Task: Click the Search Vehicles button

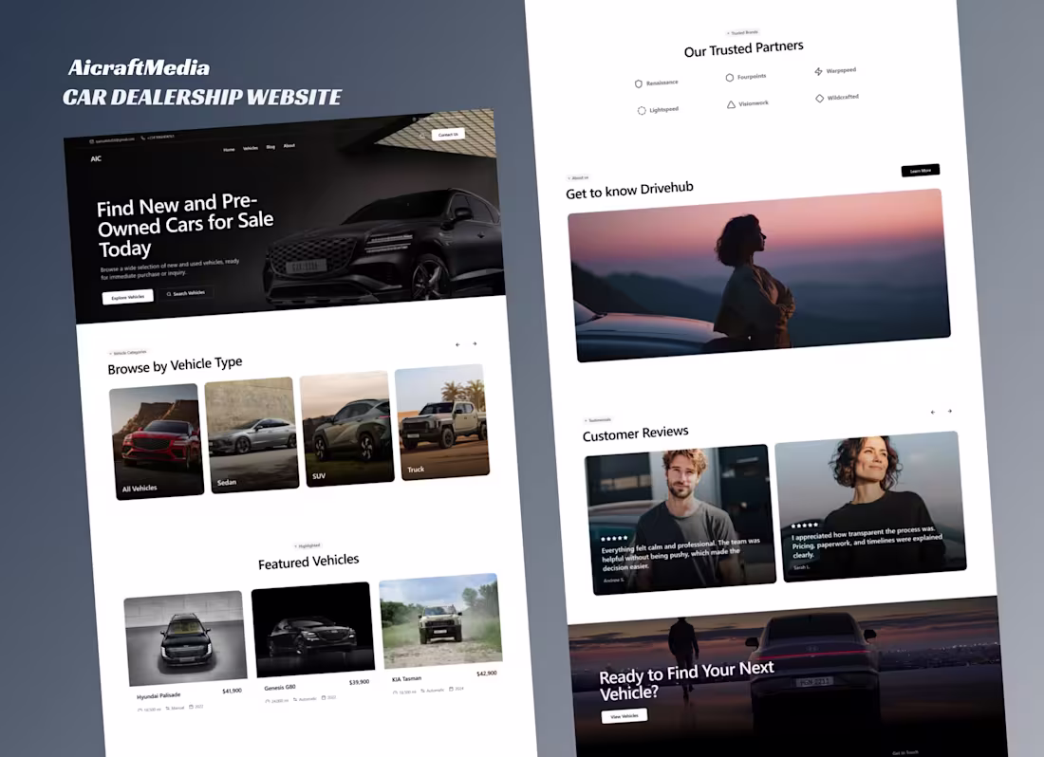Action: (186, 293)
